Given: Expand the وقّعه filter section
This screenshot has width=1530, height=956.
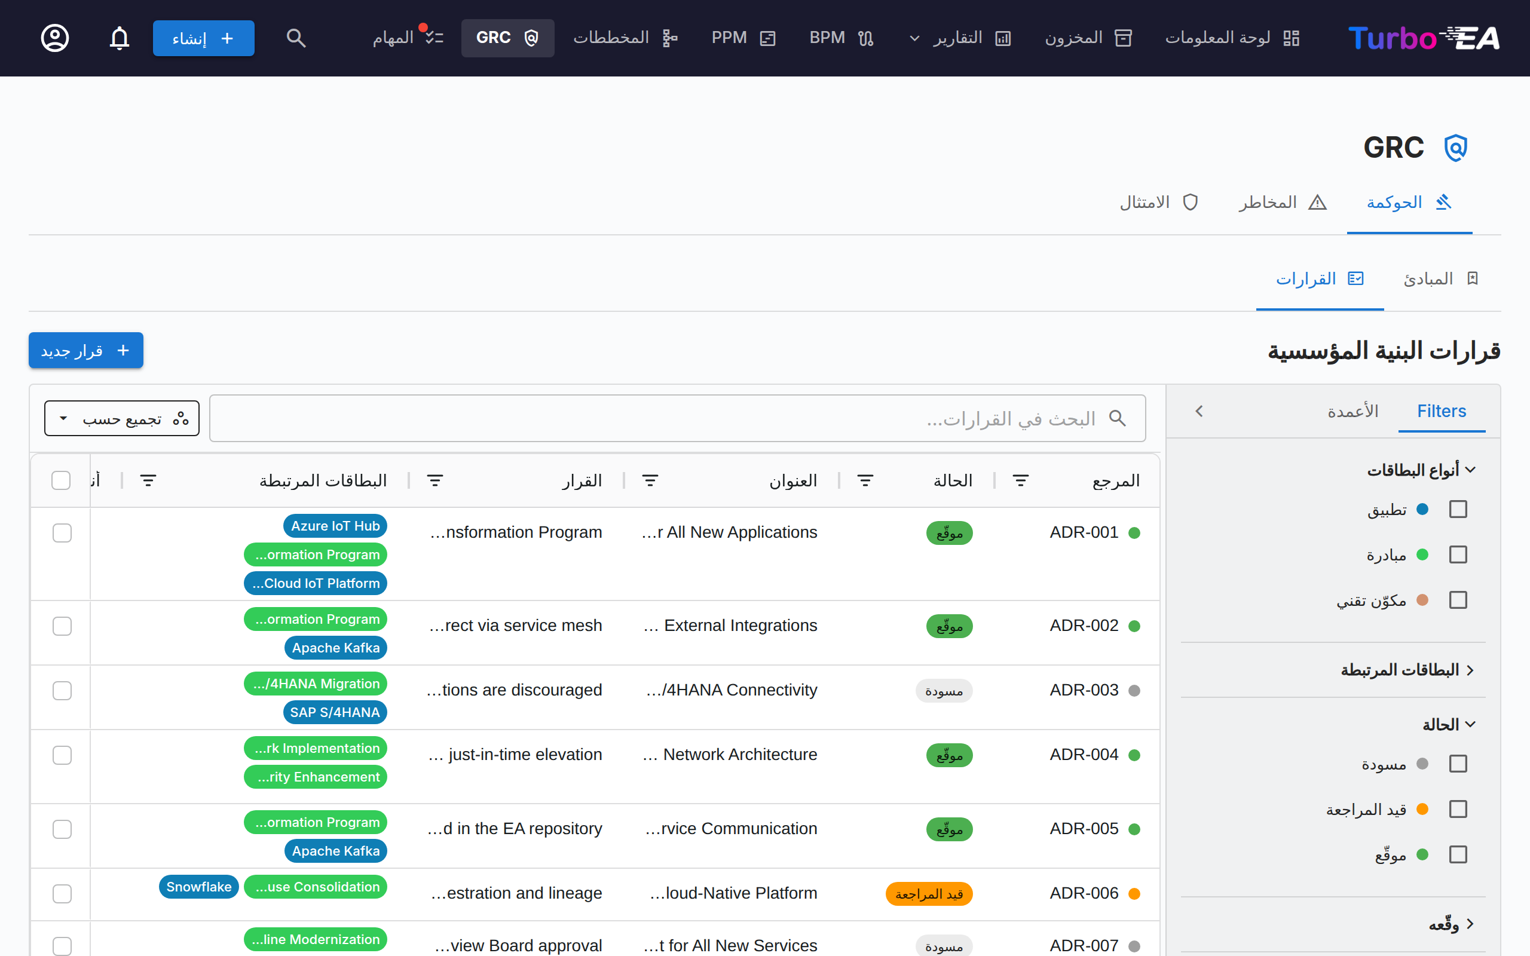Looking at the screenshot, I should [1452, 924].
